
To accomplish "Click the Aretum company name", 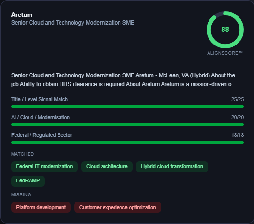I will tap(22, 15).
